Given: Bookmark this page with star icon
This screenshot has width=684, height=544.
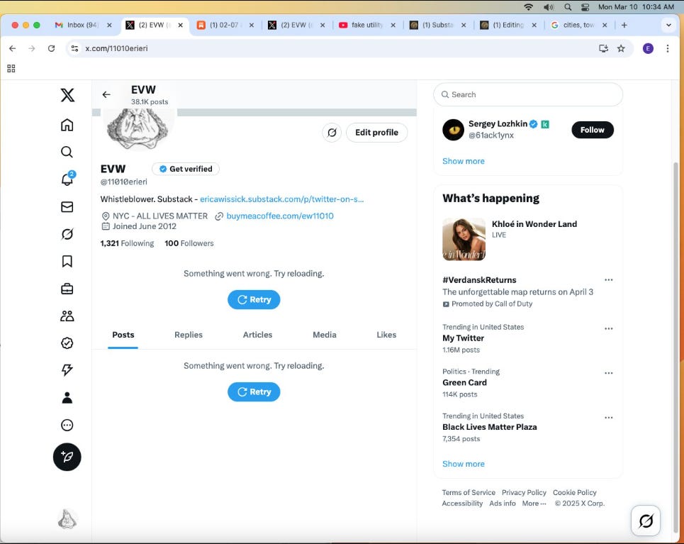Looking at the screenshot, I should click(x=621, y=48).
